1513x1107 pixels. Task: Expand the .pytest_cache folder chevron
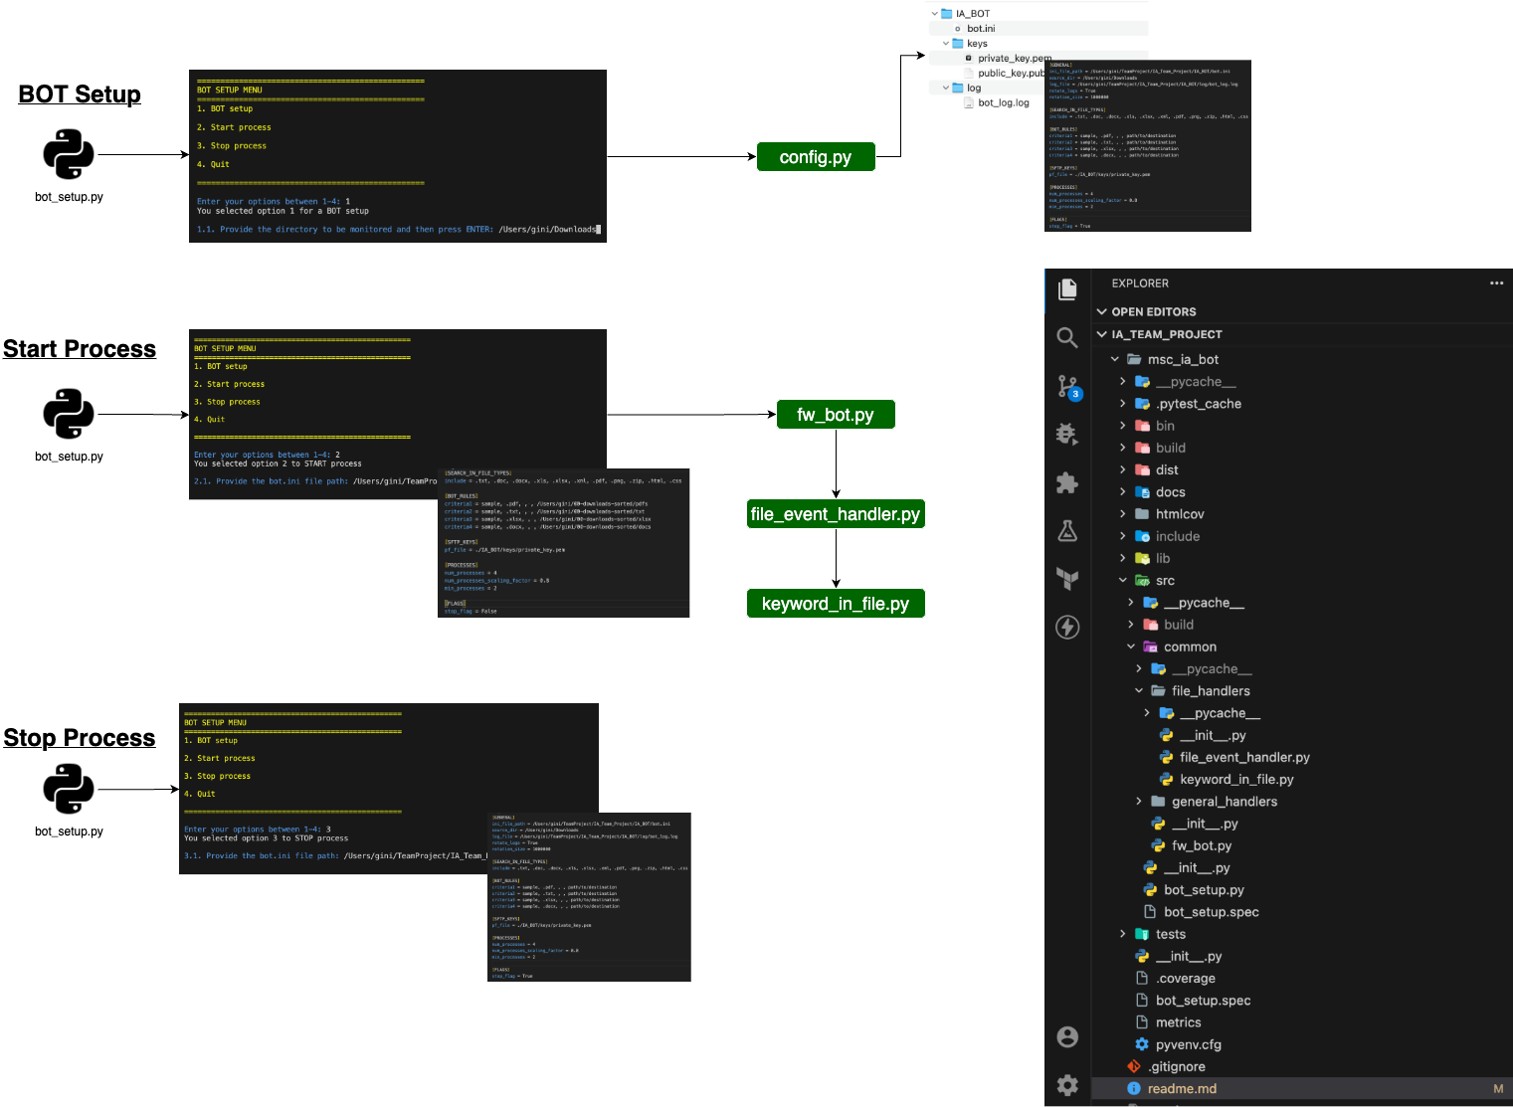click(x=1123, y=404)
